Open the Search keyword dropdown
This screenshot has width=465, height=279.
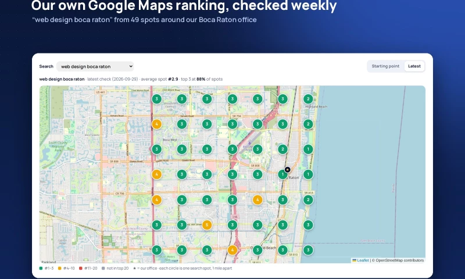pos(95,66)
